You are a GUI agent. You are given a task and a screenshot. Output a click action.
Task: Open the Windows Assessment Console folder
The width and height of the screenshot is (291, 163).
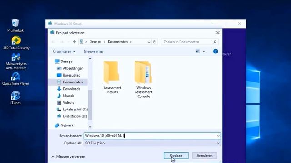coord(144,80)
